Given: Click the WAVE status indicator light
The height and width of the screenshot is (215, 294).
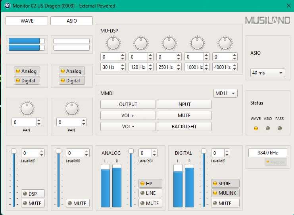Looking at the screenshot, I should tap(256, 128).
